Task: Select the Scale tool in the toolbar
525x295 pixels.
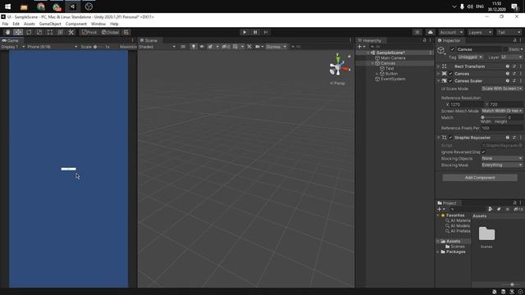Action: click(39, 33)
